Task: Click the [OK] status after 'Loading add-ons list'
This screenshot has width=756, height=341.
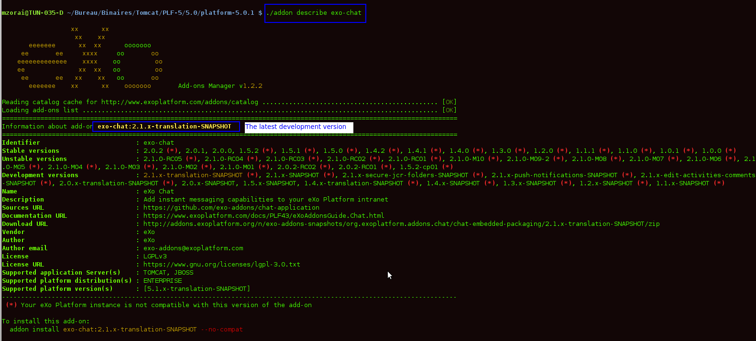Action: pyautogui.click(x=449, y=110)
